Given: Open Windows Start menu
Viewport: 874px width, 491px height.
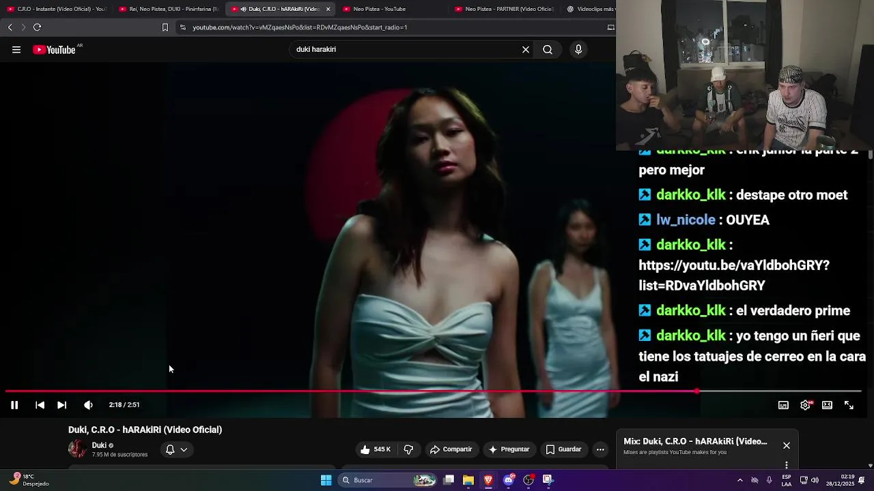Looking at the screenshot, I should click(x=326, y=480).
